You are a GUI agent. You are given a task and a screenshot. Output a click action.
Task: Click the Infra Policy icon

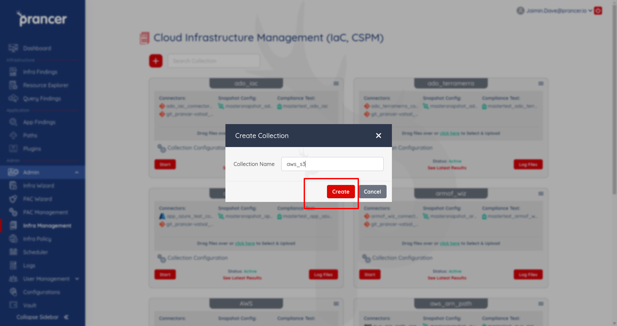[13, 239]
